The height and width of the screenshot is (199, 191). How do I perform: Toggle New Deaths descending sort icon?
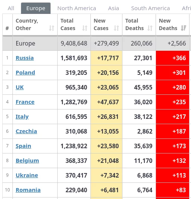coord(183,28)
